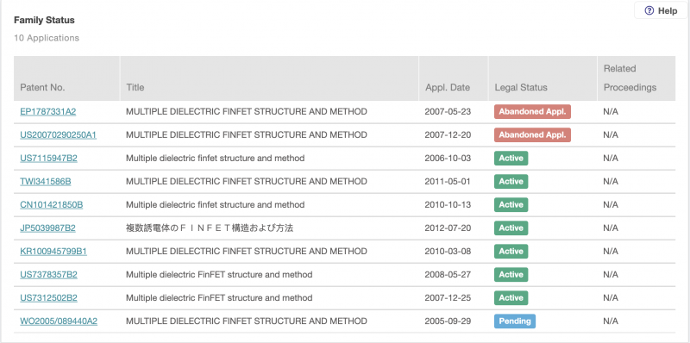Open patent link KR100945799B1
This screenshot has width=690, height=343.
tap(53, 252)
